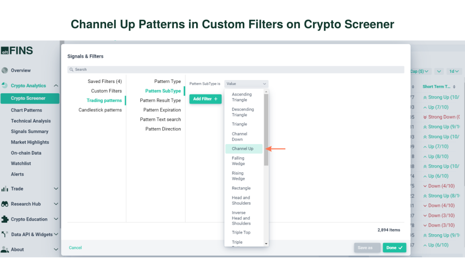The height and width of the screenshot is (262, 465).
Task: Collapse the Crypto Analytics section chevron
Action: click(56, 86)
